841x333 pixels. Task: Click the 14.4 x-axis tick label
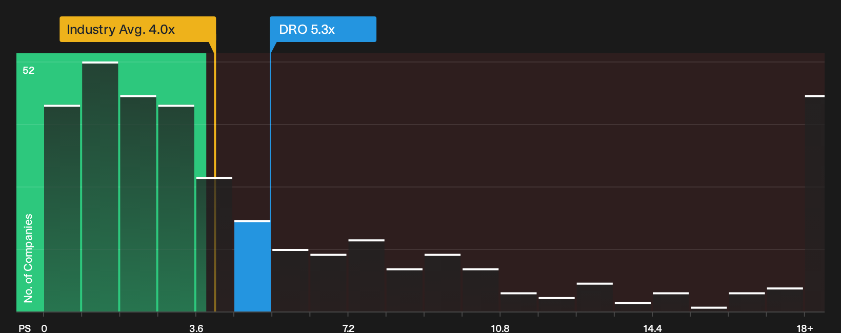click(x=652, y=328)
